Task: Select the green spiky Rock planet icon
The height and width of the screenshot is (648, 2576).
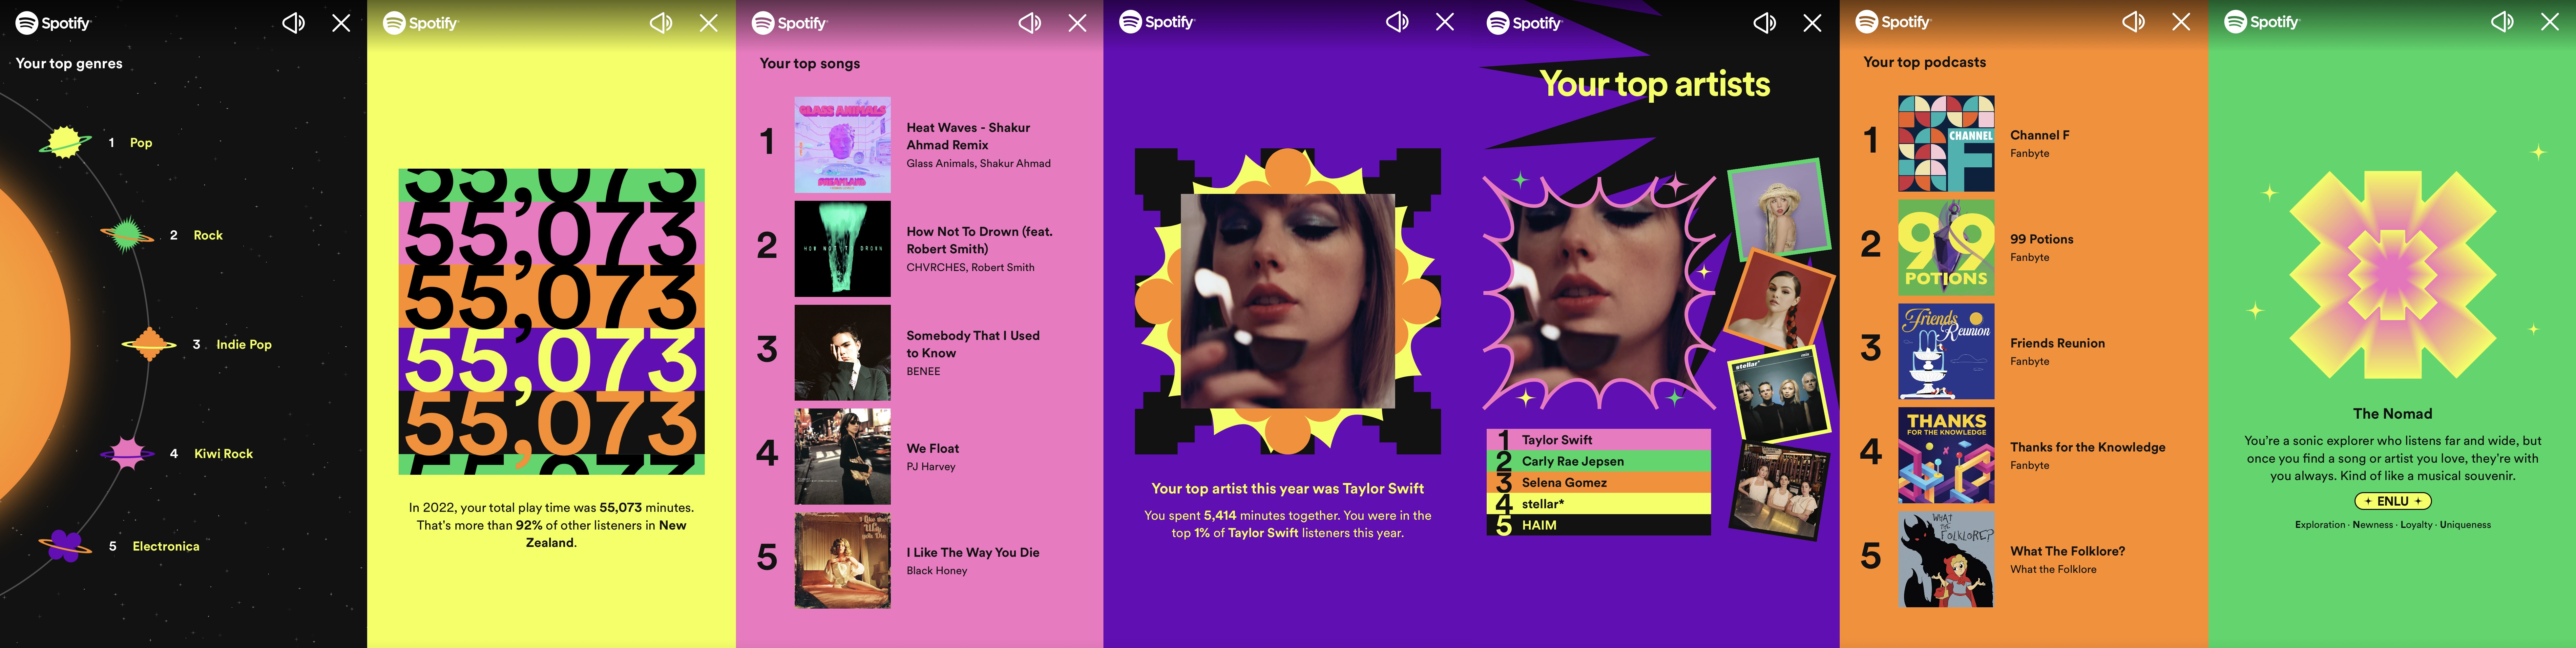Action: click(x=127, y=235)
